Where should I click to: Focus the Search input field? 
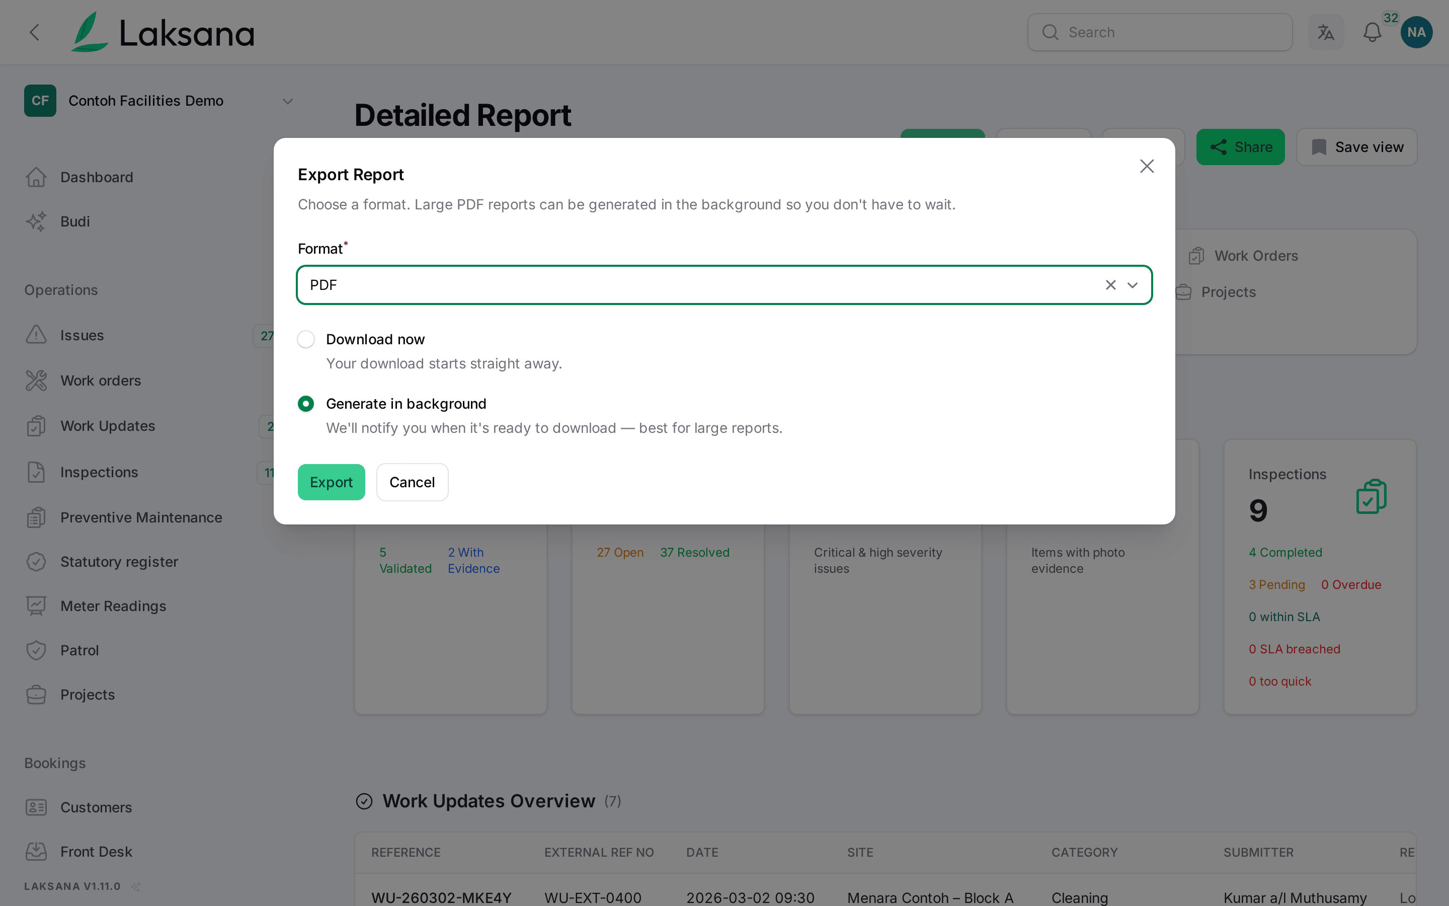pyautogui.click(x=1160, y=32)
